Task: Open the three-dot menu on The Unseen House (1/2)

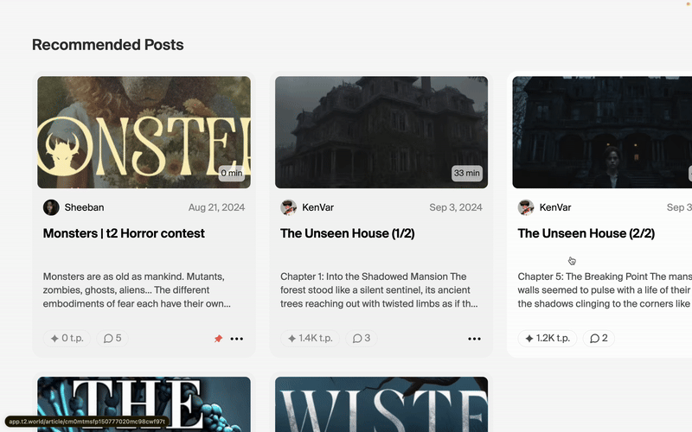Action: coord(474,339)
